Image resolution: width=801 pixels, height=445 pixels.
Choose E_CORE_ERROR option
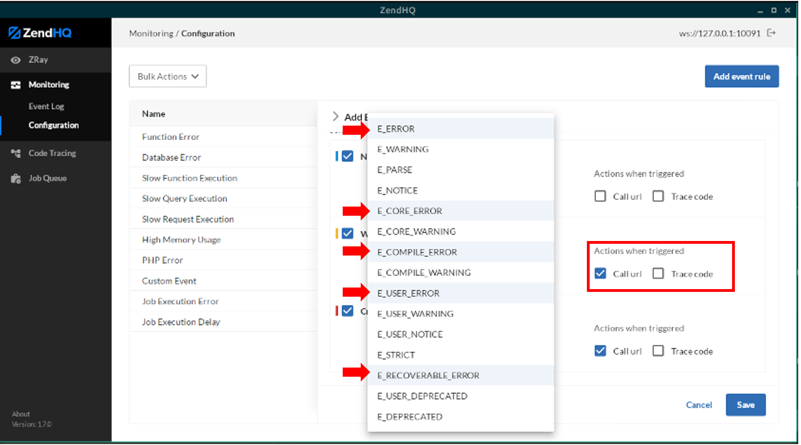pyautogui.click(x=461, y=211)
